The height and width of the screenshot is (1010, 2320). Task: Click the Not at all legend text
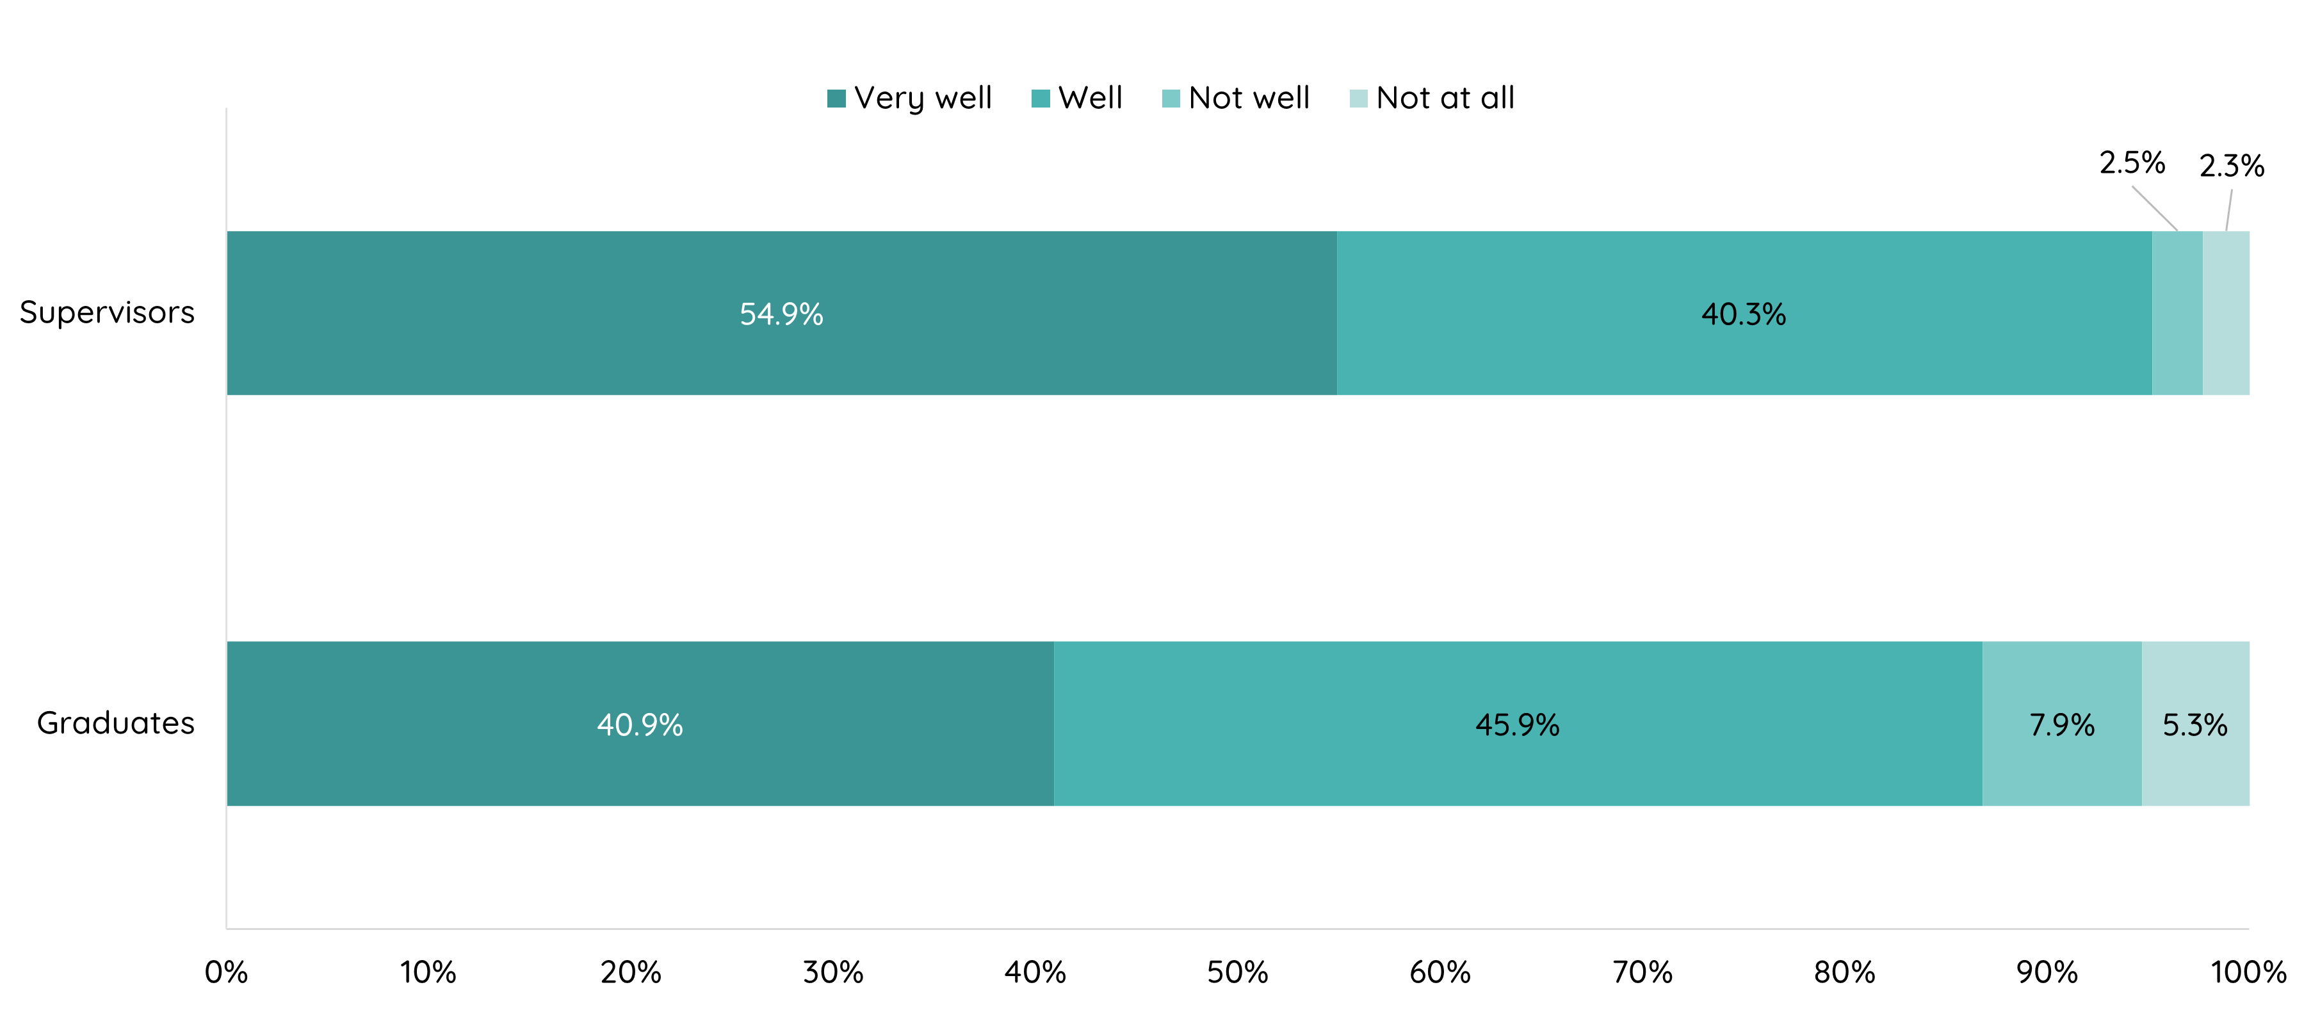point(1445,98)
